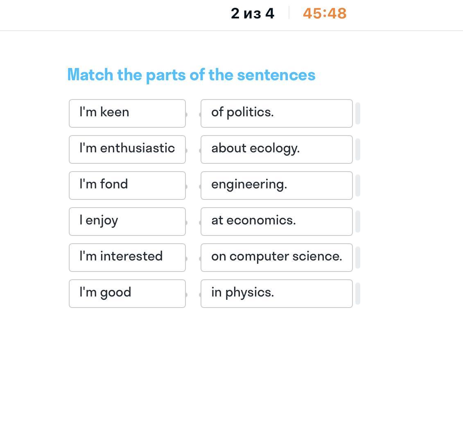
Task: Grab the drag handle beside "of politics."
Action: (x=358, y=113)
